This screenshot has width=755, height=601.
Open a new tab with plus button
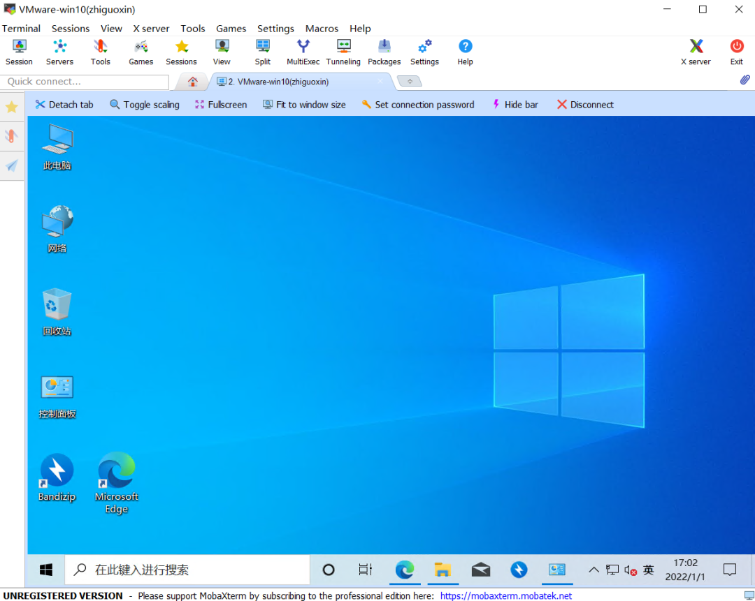point(410,81)
